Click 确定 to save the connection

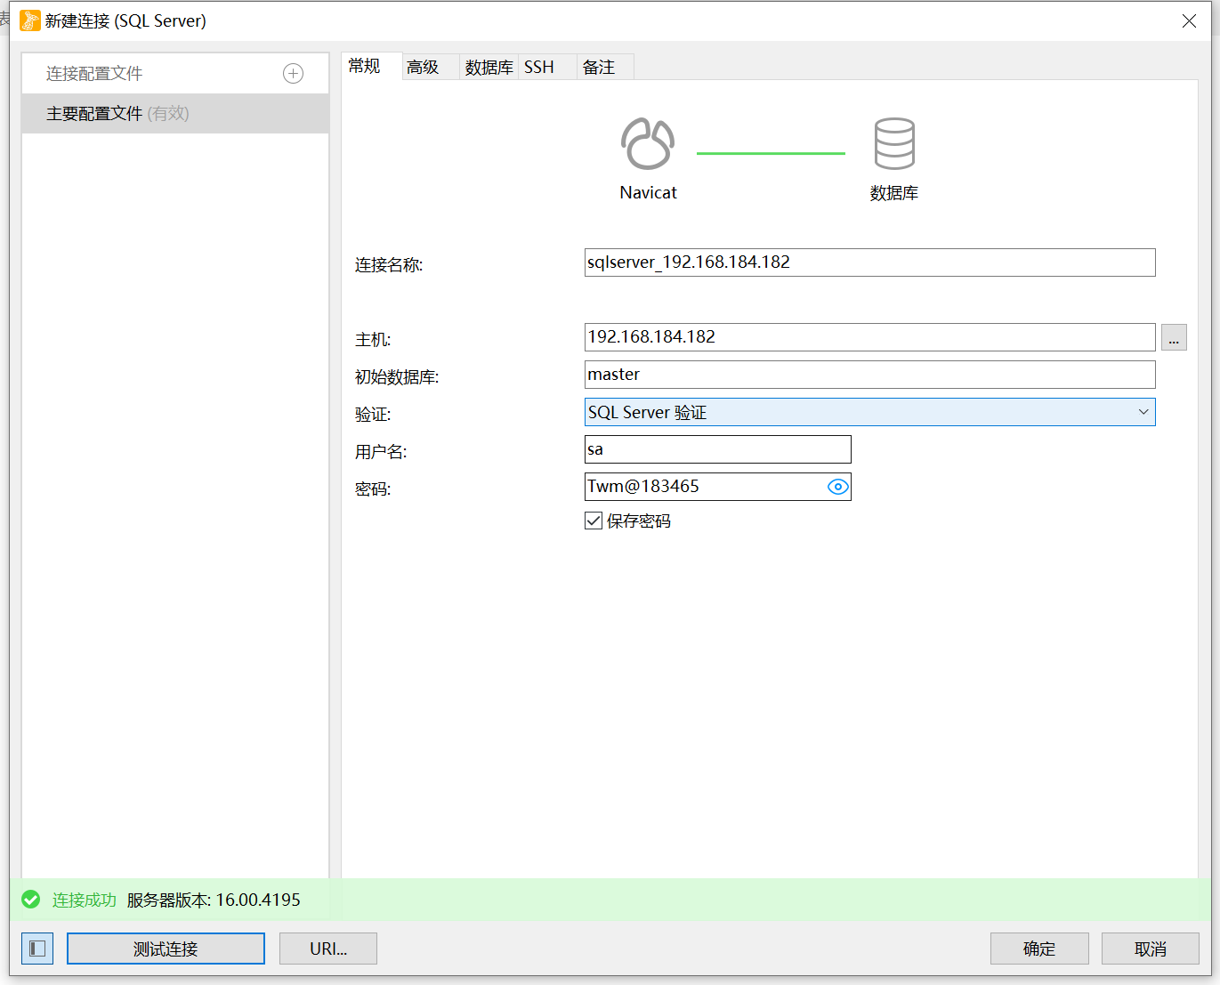(x=1038, y=948)
